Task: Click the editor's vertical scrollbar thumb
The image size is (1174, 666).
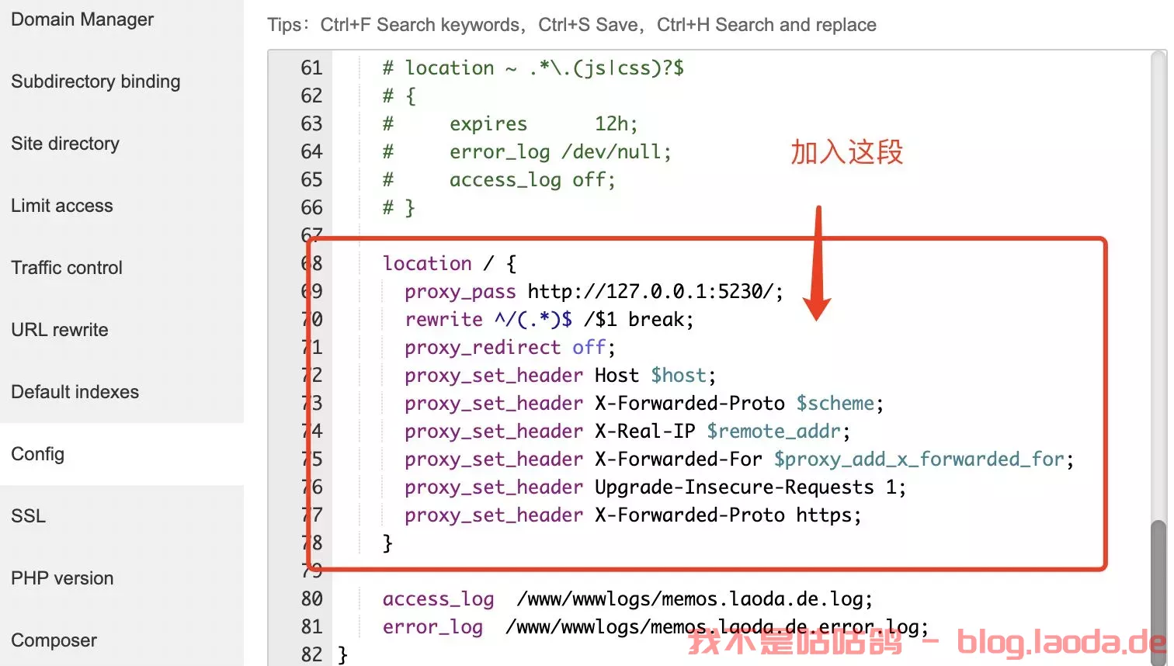Action: (x=1158, y=590)
